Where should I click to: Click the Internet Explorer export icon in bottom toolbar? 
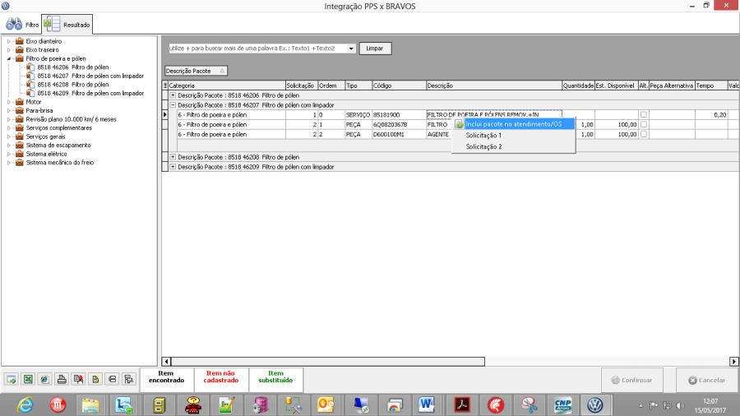point(45,379)
